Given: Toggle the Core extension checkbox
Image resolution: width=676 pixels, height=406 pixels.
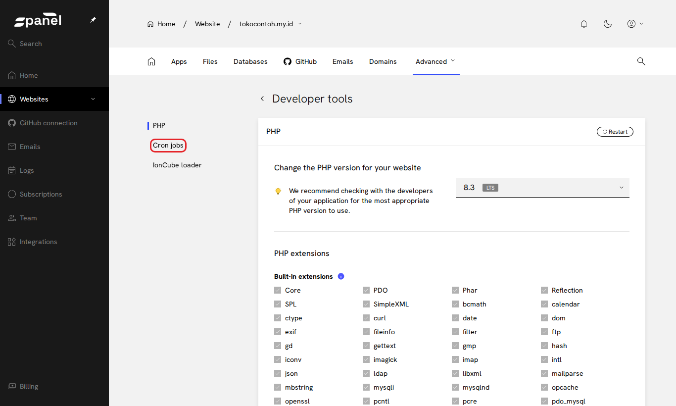Looking at the screenshot, I should click(x=278, y=290).
